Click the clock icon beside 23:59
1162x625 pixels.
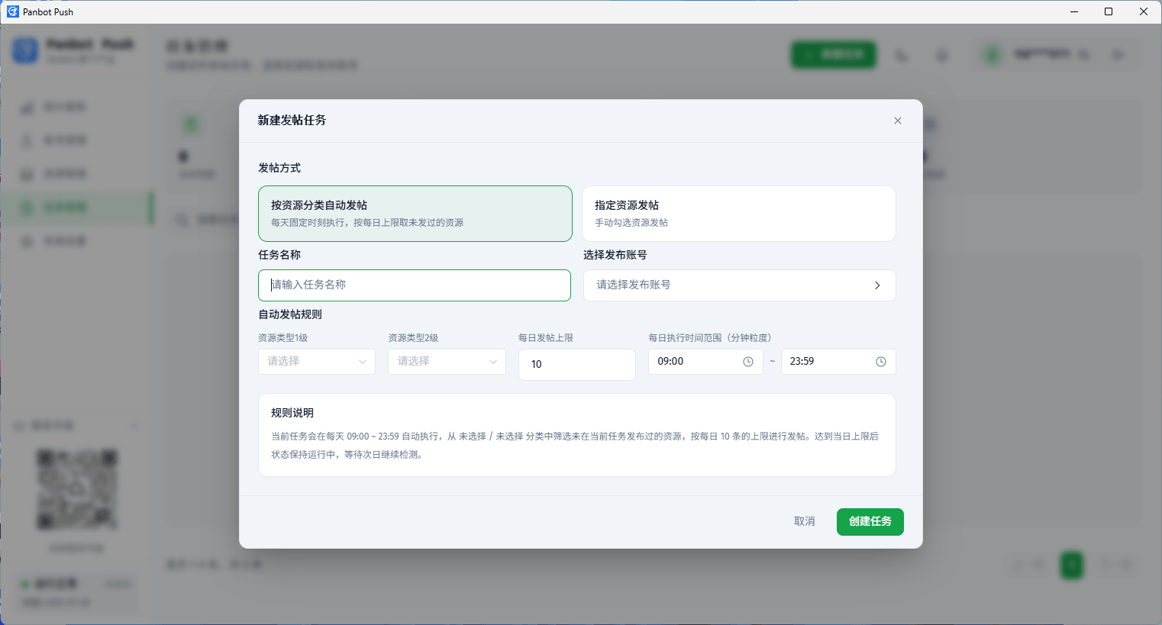(881, 362)
